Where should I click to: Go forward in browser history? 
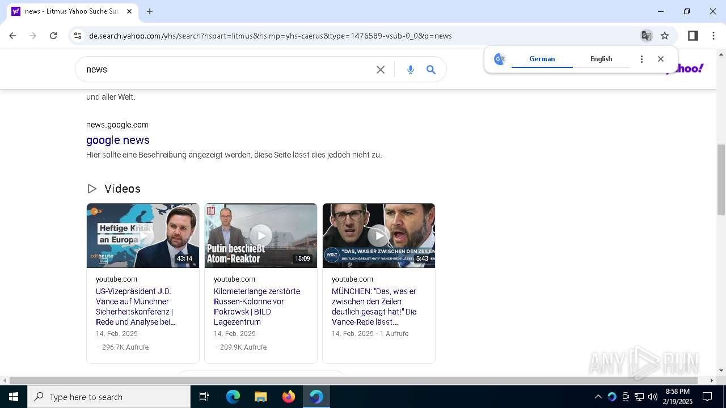click(33, 36)
